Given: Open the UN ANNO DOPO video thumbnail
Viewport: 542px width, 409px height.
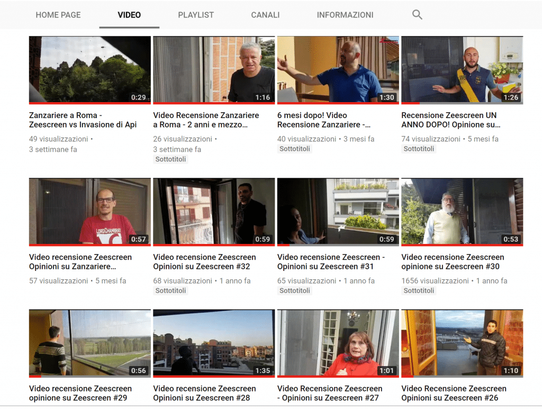Looking at the screenshot, I should click(462, 70).
